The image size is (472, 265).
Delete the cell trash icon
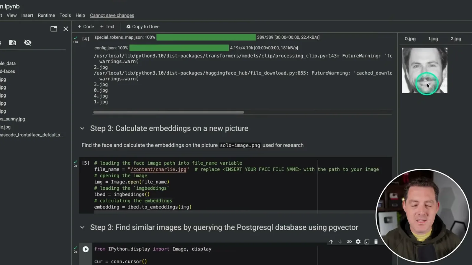point(376,242)
